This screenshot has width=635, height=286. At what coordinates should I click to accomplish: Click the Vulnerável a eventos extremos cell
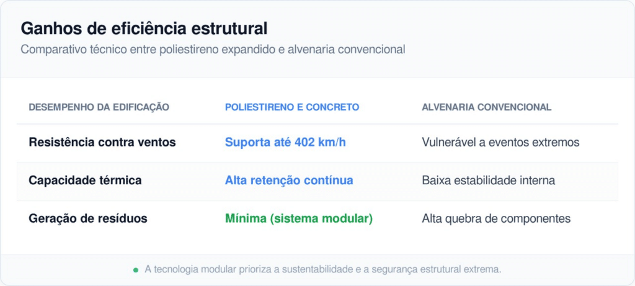(x=500, y=142)
